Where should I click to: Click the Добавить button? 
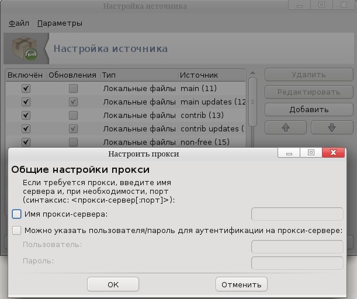tap(309, 110)
